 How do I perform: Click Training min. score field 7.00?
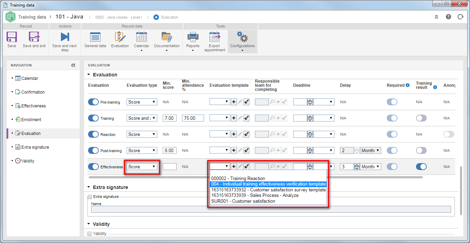tap(169, 118)
